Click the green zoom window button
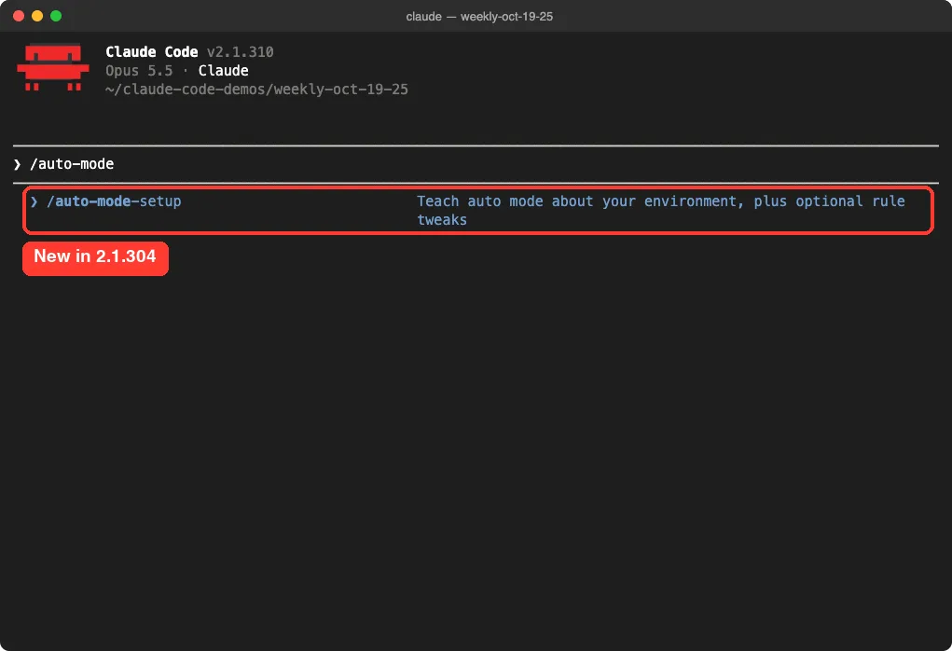Viewport: 952px width, 651px height. coord(56,16)
